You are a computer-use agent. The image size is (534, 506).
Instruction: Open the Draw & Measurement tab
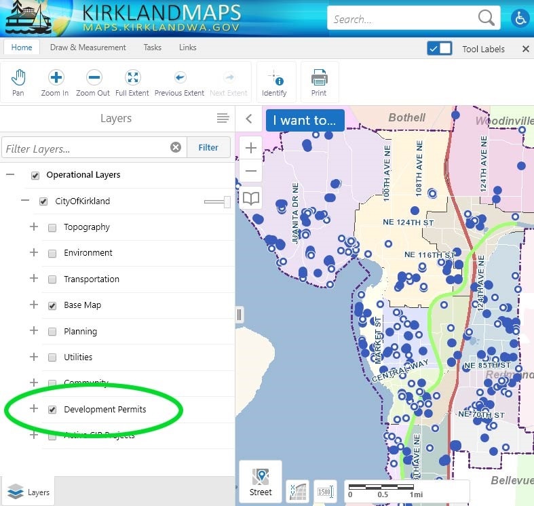pos(88,47)
